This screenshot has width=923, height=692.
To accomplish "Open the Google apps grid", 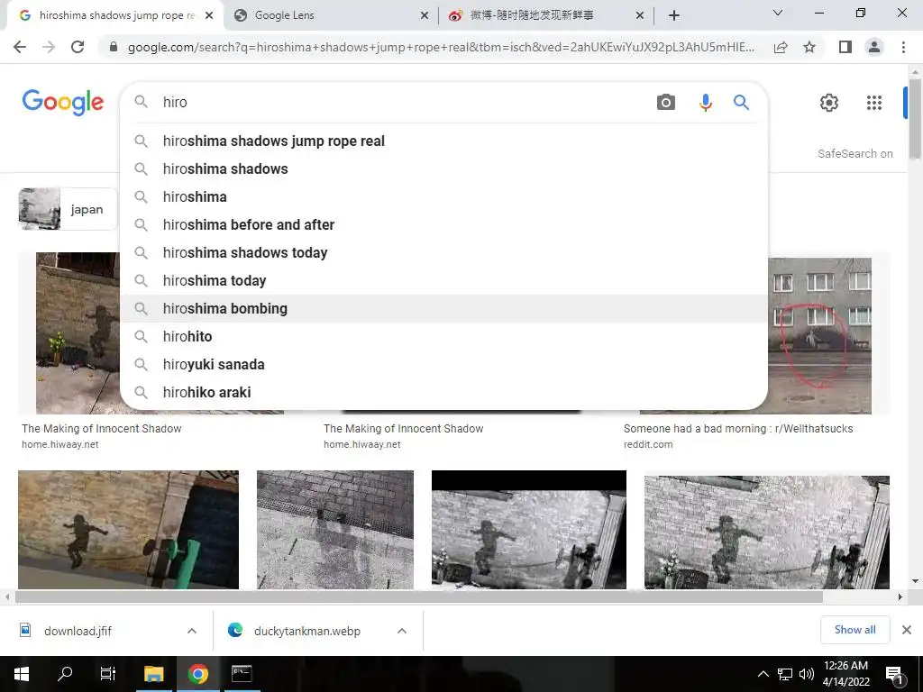I will pyautogui.click(x=874, y=103).
